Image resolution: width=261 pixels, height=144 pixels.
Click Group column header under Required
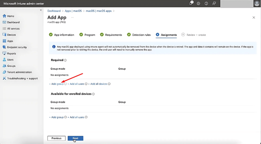point(122,68)
